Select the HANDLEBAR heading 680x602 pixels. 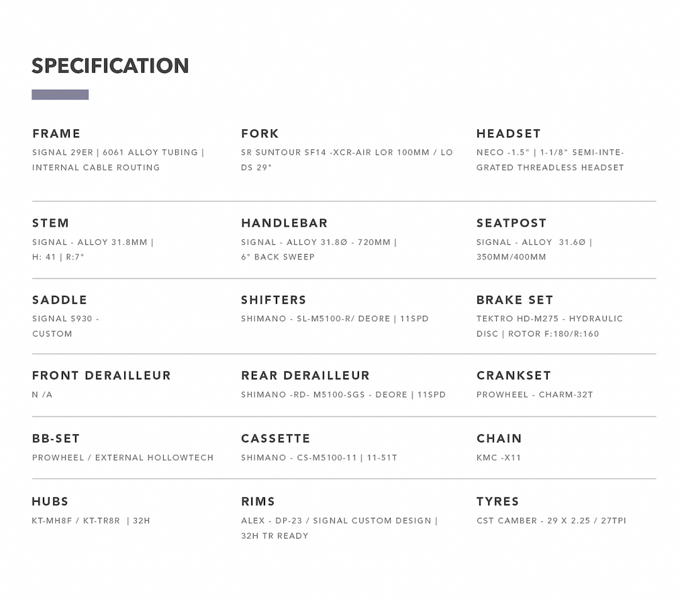[285, 223]
